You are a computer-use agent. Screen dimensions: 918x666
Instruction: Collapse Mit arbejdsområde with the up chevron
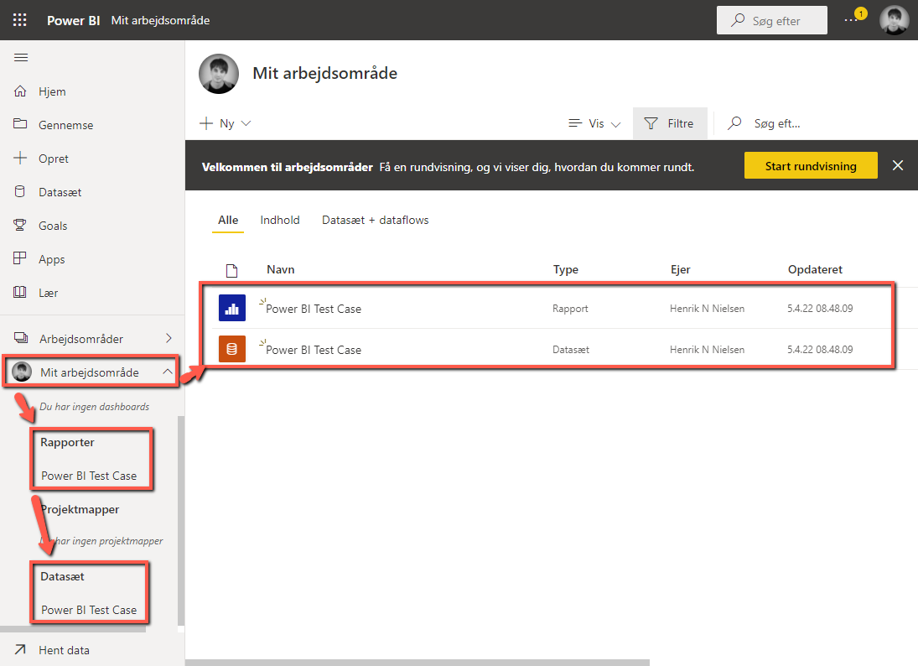[x=168, y=372]
